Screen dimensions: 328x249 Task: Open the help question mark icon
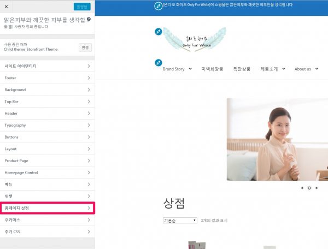[89, 19]
